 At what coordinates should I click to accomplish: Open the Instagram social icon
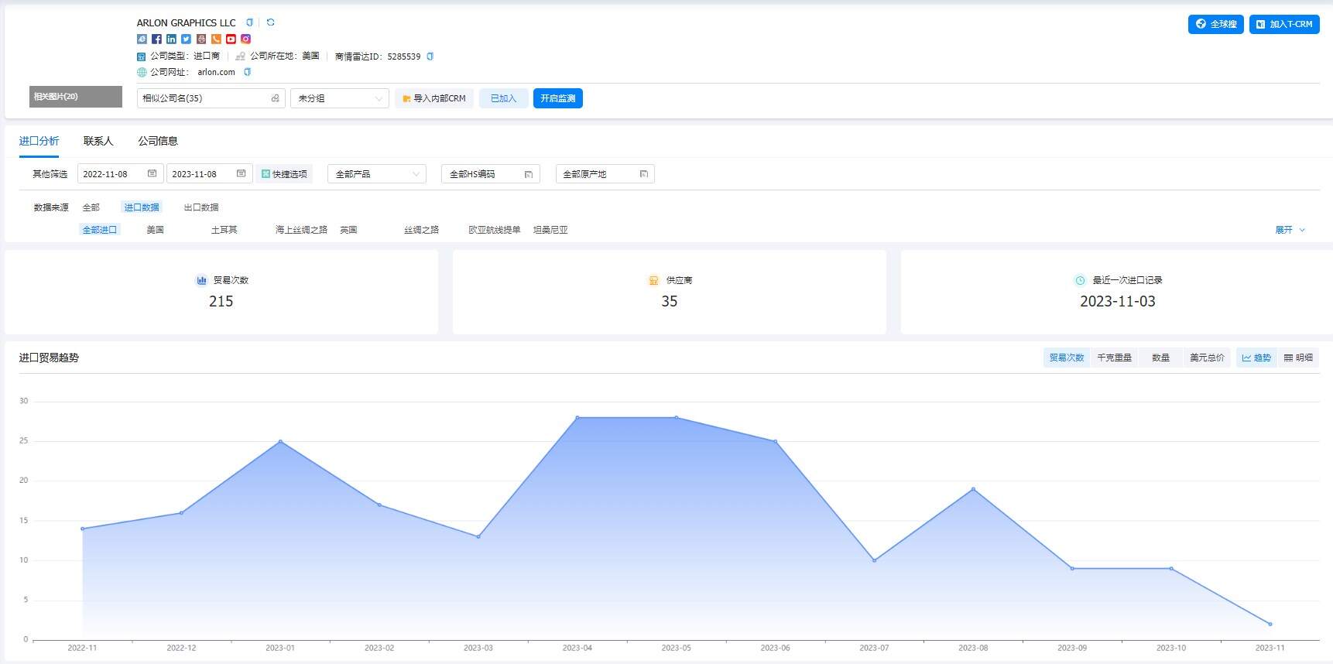(x=245, y=39)
